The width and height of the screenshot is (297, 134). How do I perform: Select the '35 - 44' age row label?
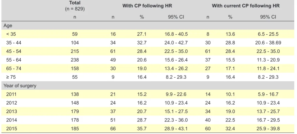[14, 43]
